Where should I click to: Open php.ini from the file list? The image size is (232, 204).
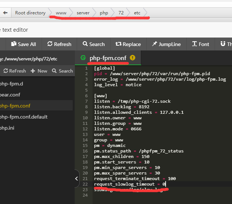(7, 128)
